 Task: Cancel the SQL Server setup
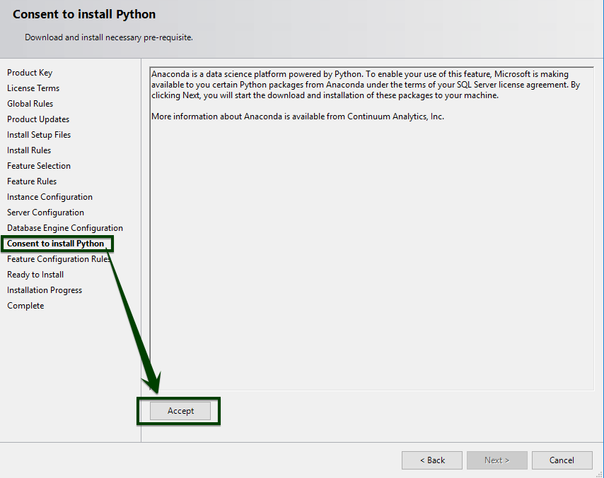tap(562, 460)
